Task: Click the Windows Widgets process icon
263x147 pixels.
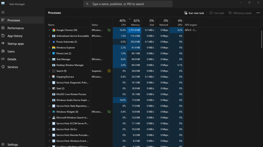Action: 54,112
